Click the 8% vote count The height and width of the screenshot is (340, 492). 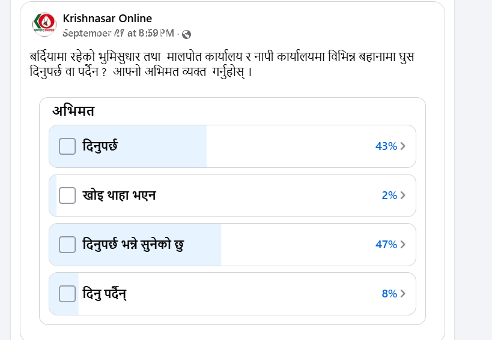click(389, 294)
